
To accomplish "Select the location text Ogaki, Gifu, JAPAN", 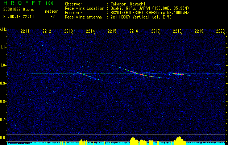I will point(130,8).
